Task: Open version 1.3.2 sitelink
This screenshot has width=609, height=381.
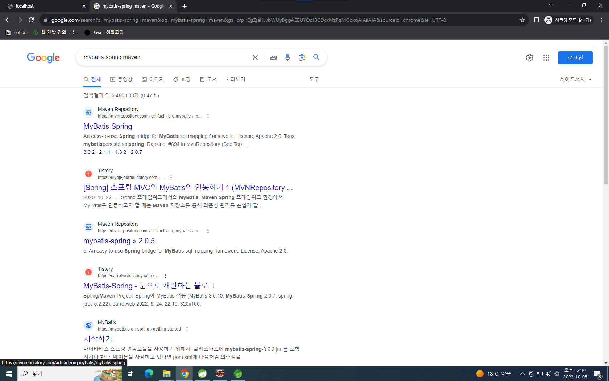Action: pyautogui.click(x=121, y=152)
